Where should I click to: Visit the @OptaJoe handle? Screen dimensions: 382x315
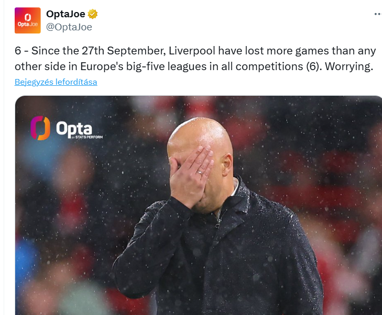(x=69, y=27)
